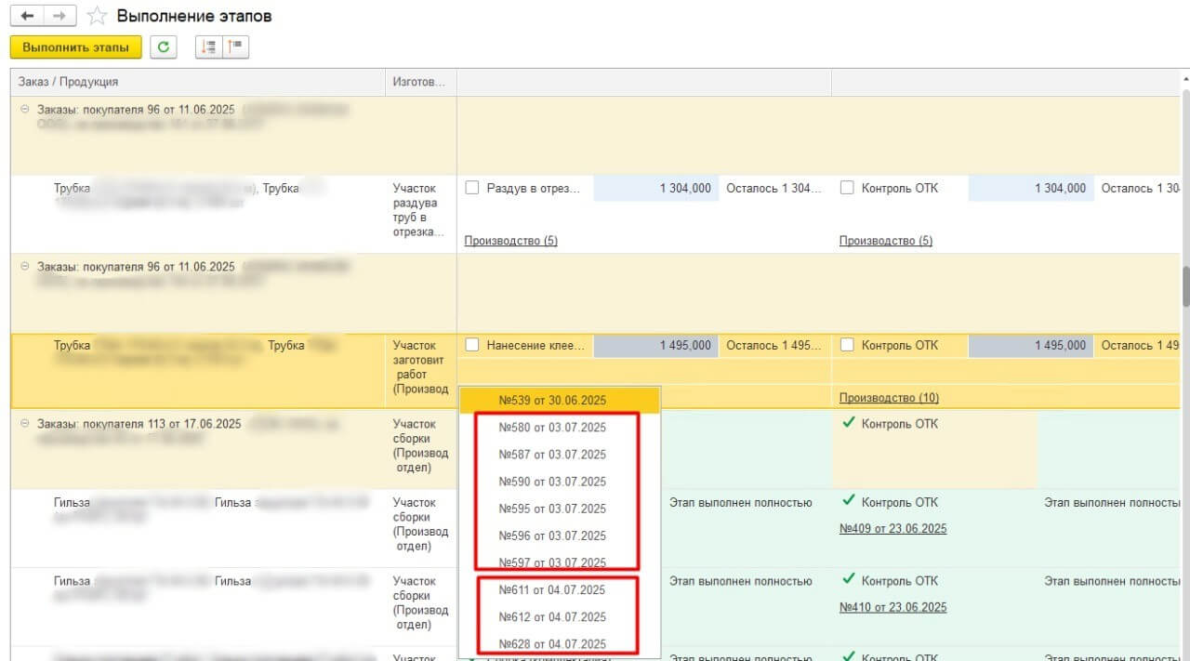Enable 'Контроль ОТК' checkbox in 1 304,000 row
Viewport: 1190px width, 661px height.
847,188
